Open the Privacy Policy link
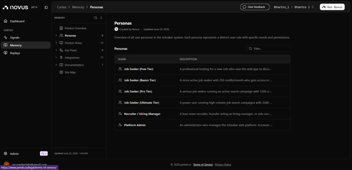 [x=223, y=165]
